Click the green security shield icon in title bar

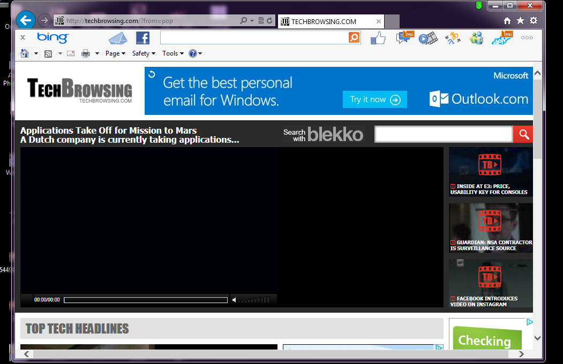[x=478, y=5]
